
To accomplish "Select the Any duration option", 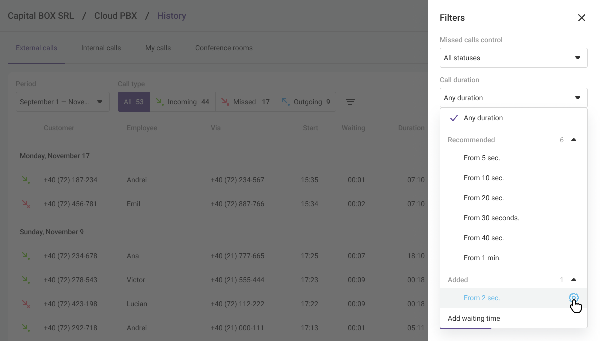I will 483,118.
